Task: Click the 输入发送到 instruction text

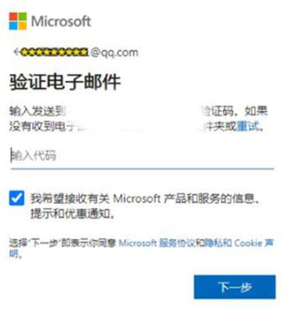Action: point(38,111)
